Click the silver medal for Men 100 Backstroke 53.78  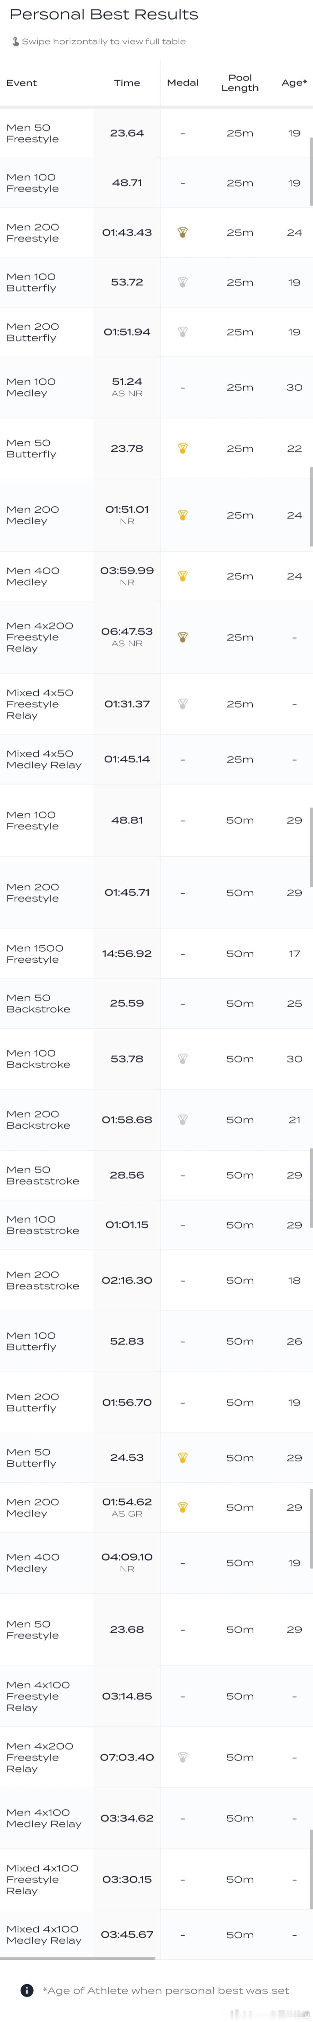click(182, 1058)
